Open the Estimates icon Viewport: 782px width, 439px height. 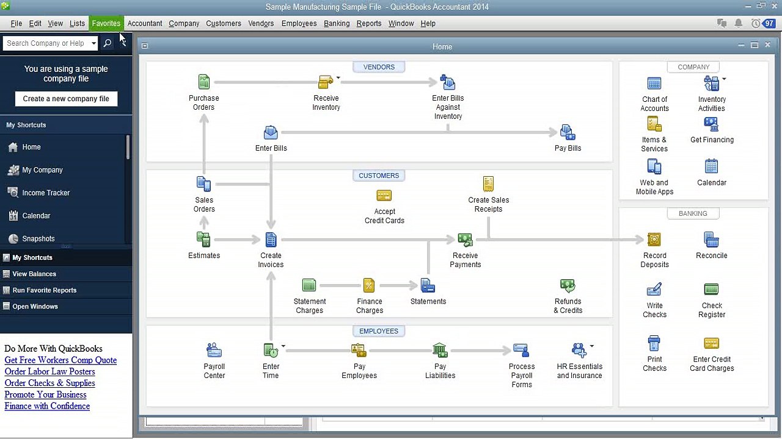[204, 240]
